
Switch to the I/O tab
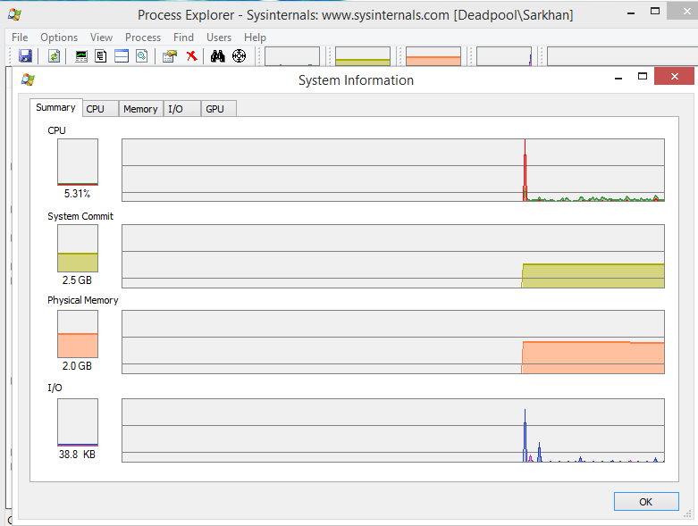(181, 109)
